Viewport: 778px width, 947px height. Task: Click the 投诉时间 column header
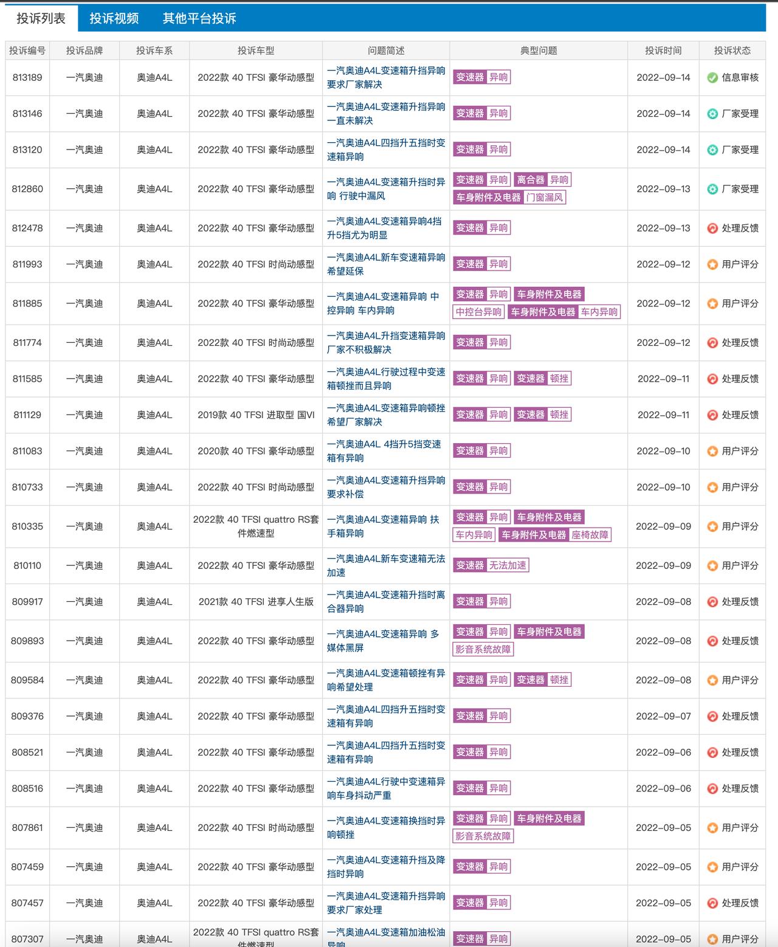tap(663, 50)
